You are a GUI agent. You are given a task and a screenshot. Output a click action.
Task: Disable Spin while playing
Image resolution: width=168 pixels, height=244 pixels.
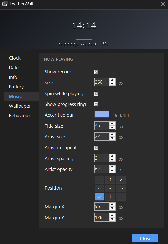[x=96, y=94]
